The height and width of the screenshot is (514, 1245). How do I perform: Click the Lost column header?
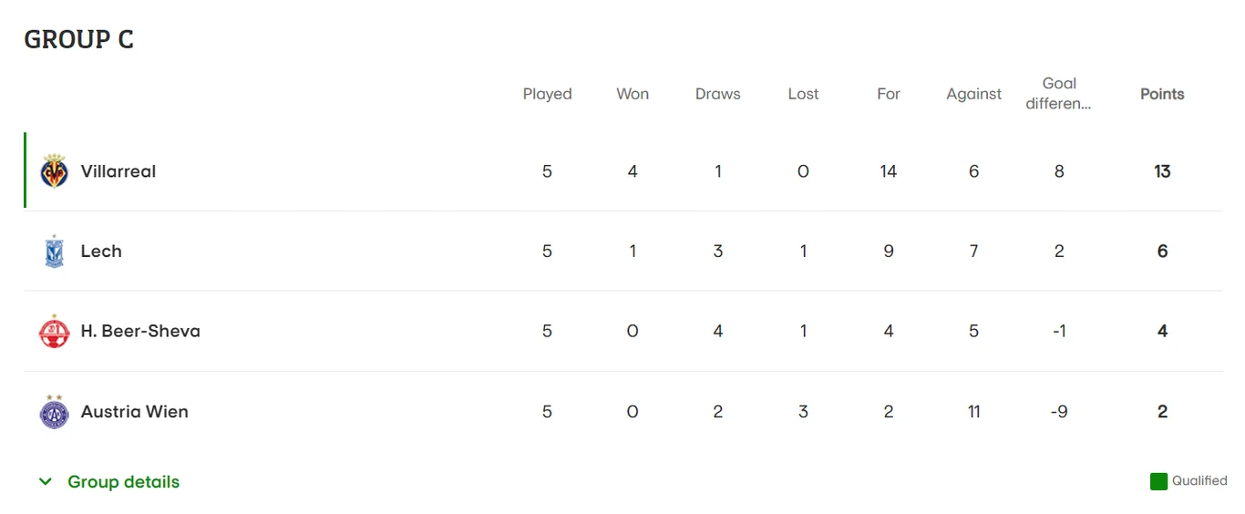click(x=803, y=94)
